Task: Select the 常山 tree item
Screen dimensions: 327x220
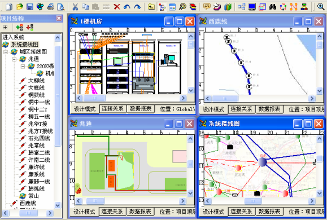Action: (x=33, y=196)
